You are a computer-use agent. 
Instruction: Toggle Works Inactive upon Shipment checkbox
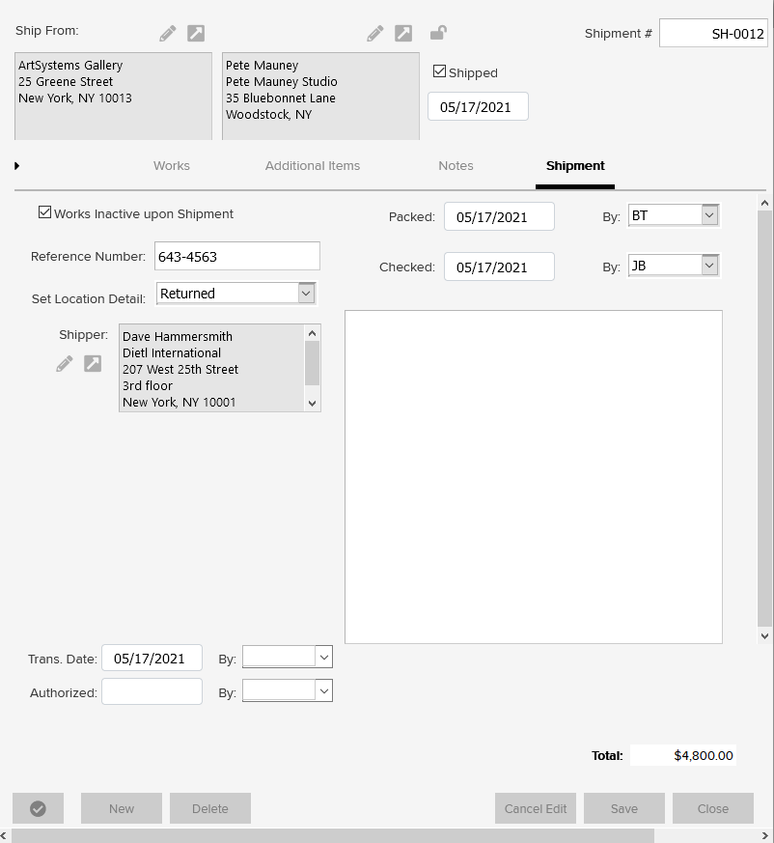pos(44,212)
